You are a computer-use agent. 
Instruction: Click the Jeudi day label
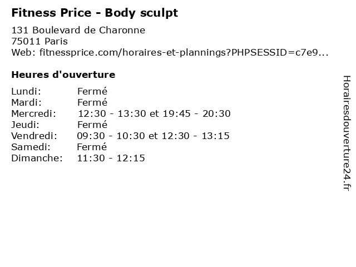tap(25, 125)
